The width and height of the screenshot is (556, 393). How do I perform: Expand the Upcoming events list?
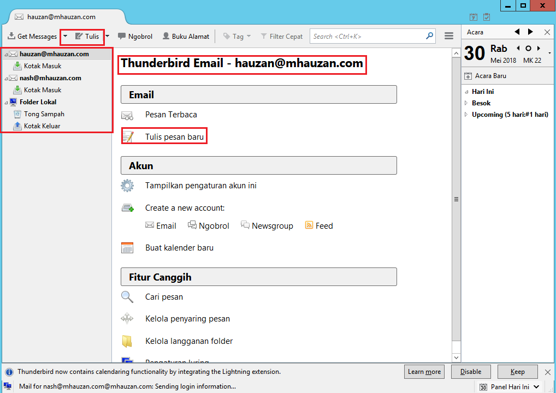point(466,114)
